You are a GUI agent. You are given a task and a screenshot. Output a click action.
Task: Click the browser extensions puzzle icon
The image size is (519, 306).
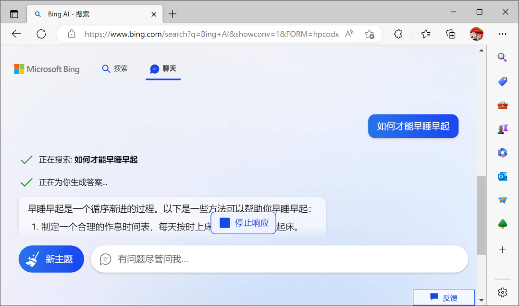(398, 34)
